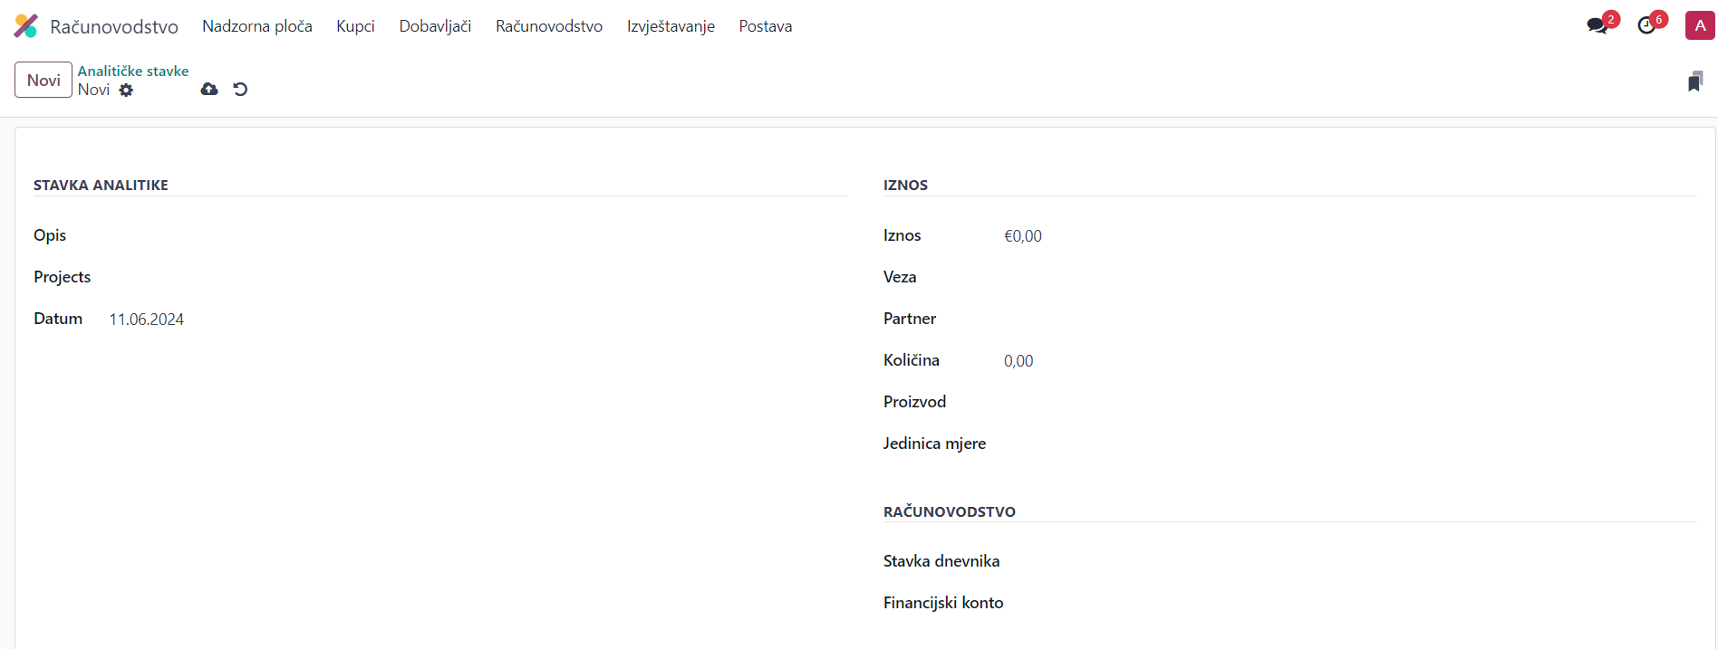Save record with the cloud upload icon
This screenshot has width=1718, height=649.
pyautogui.click(x=209, y=89)
